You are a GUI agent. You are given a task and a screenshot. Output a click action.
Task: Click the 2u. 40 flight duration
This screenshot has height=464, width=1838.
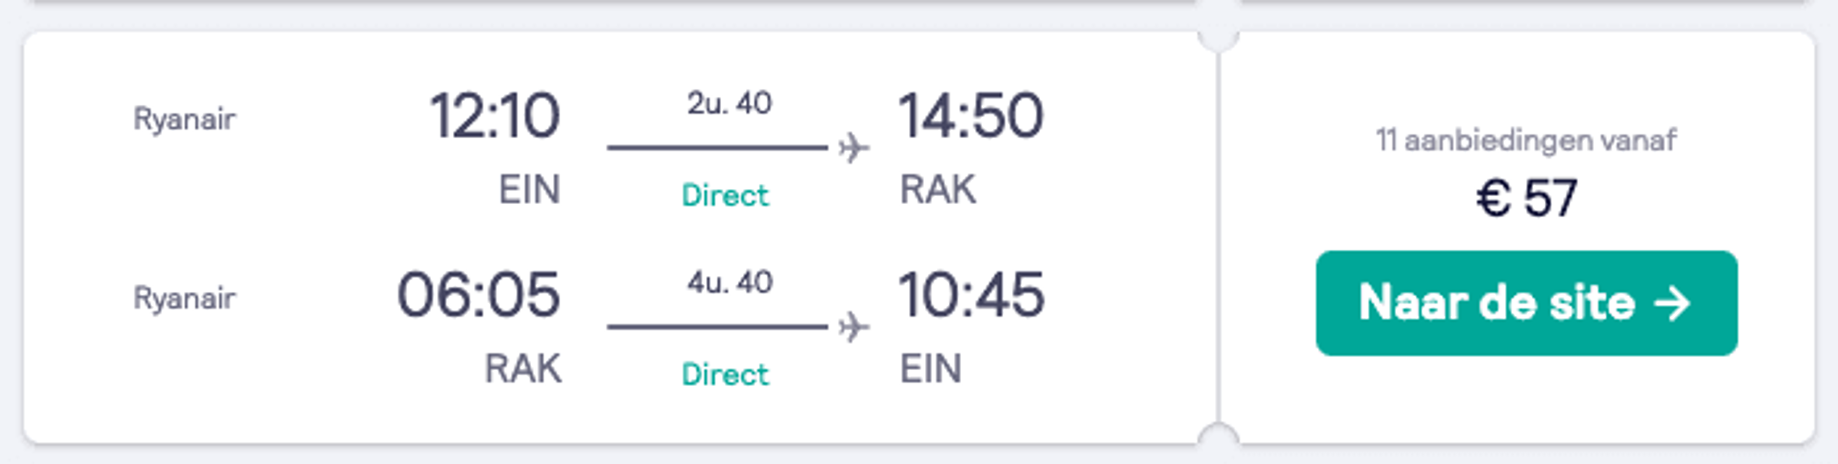(729, 103)
